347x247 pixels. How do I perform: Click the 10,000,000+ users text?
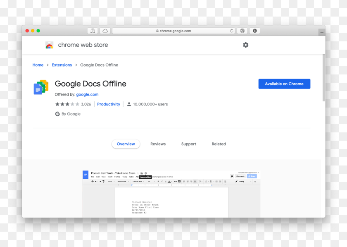pyautogui.click(x=150, y=104)
